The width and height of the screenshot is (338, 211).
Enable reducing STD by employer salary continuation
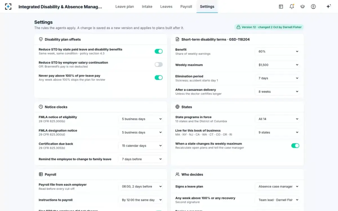point(159,64)
